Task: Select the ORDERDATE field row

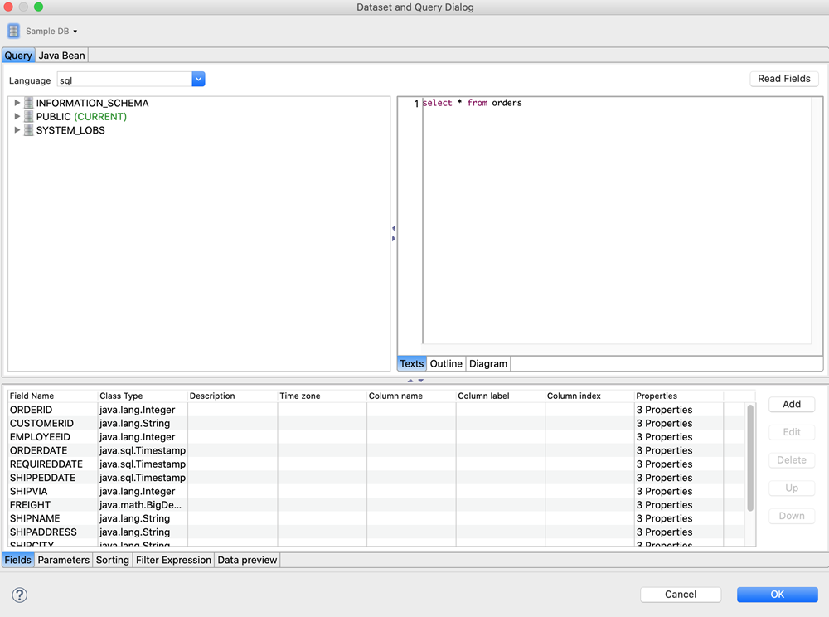Action: click(376, 451)
